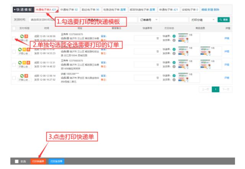
Task: Switch to the 安能电子单 0 template tab
Action: tap(190, 10)
